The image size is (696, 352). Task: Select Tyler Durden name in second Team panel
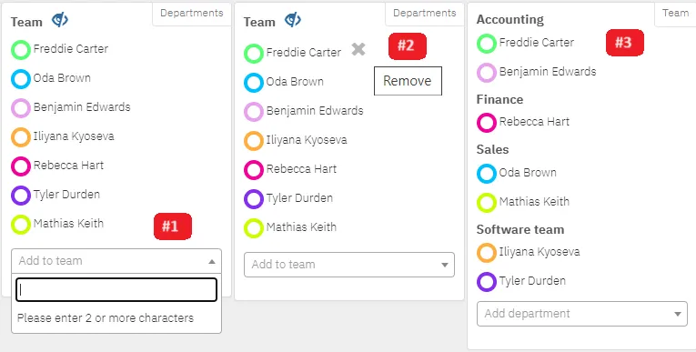(299, 198)
